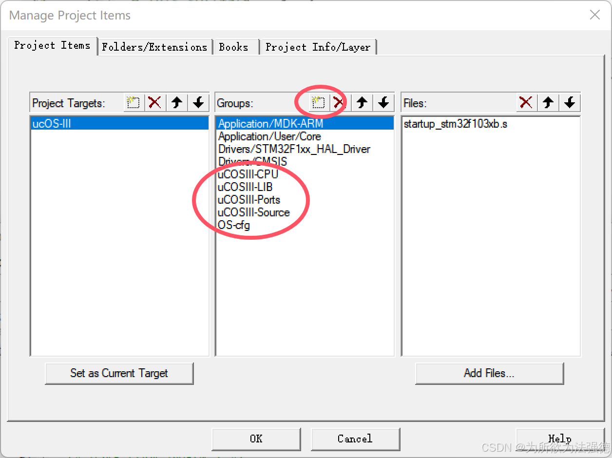
Task: Click the red X to delete selected target
Action: point(154,102)
